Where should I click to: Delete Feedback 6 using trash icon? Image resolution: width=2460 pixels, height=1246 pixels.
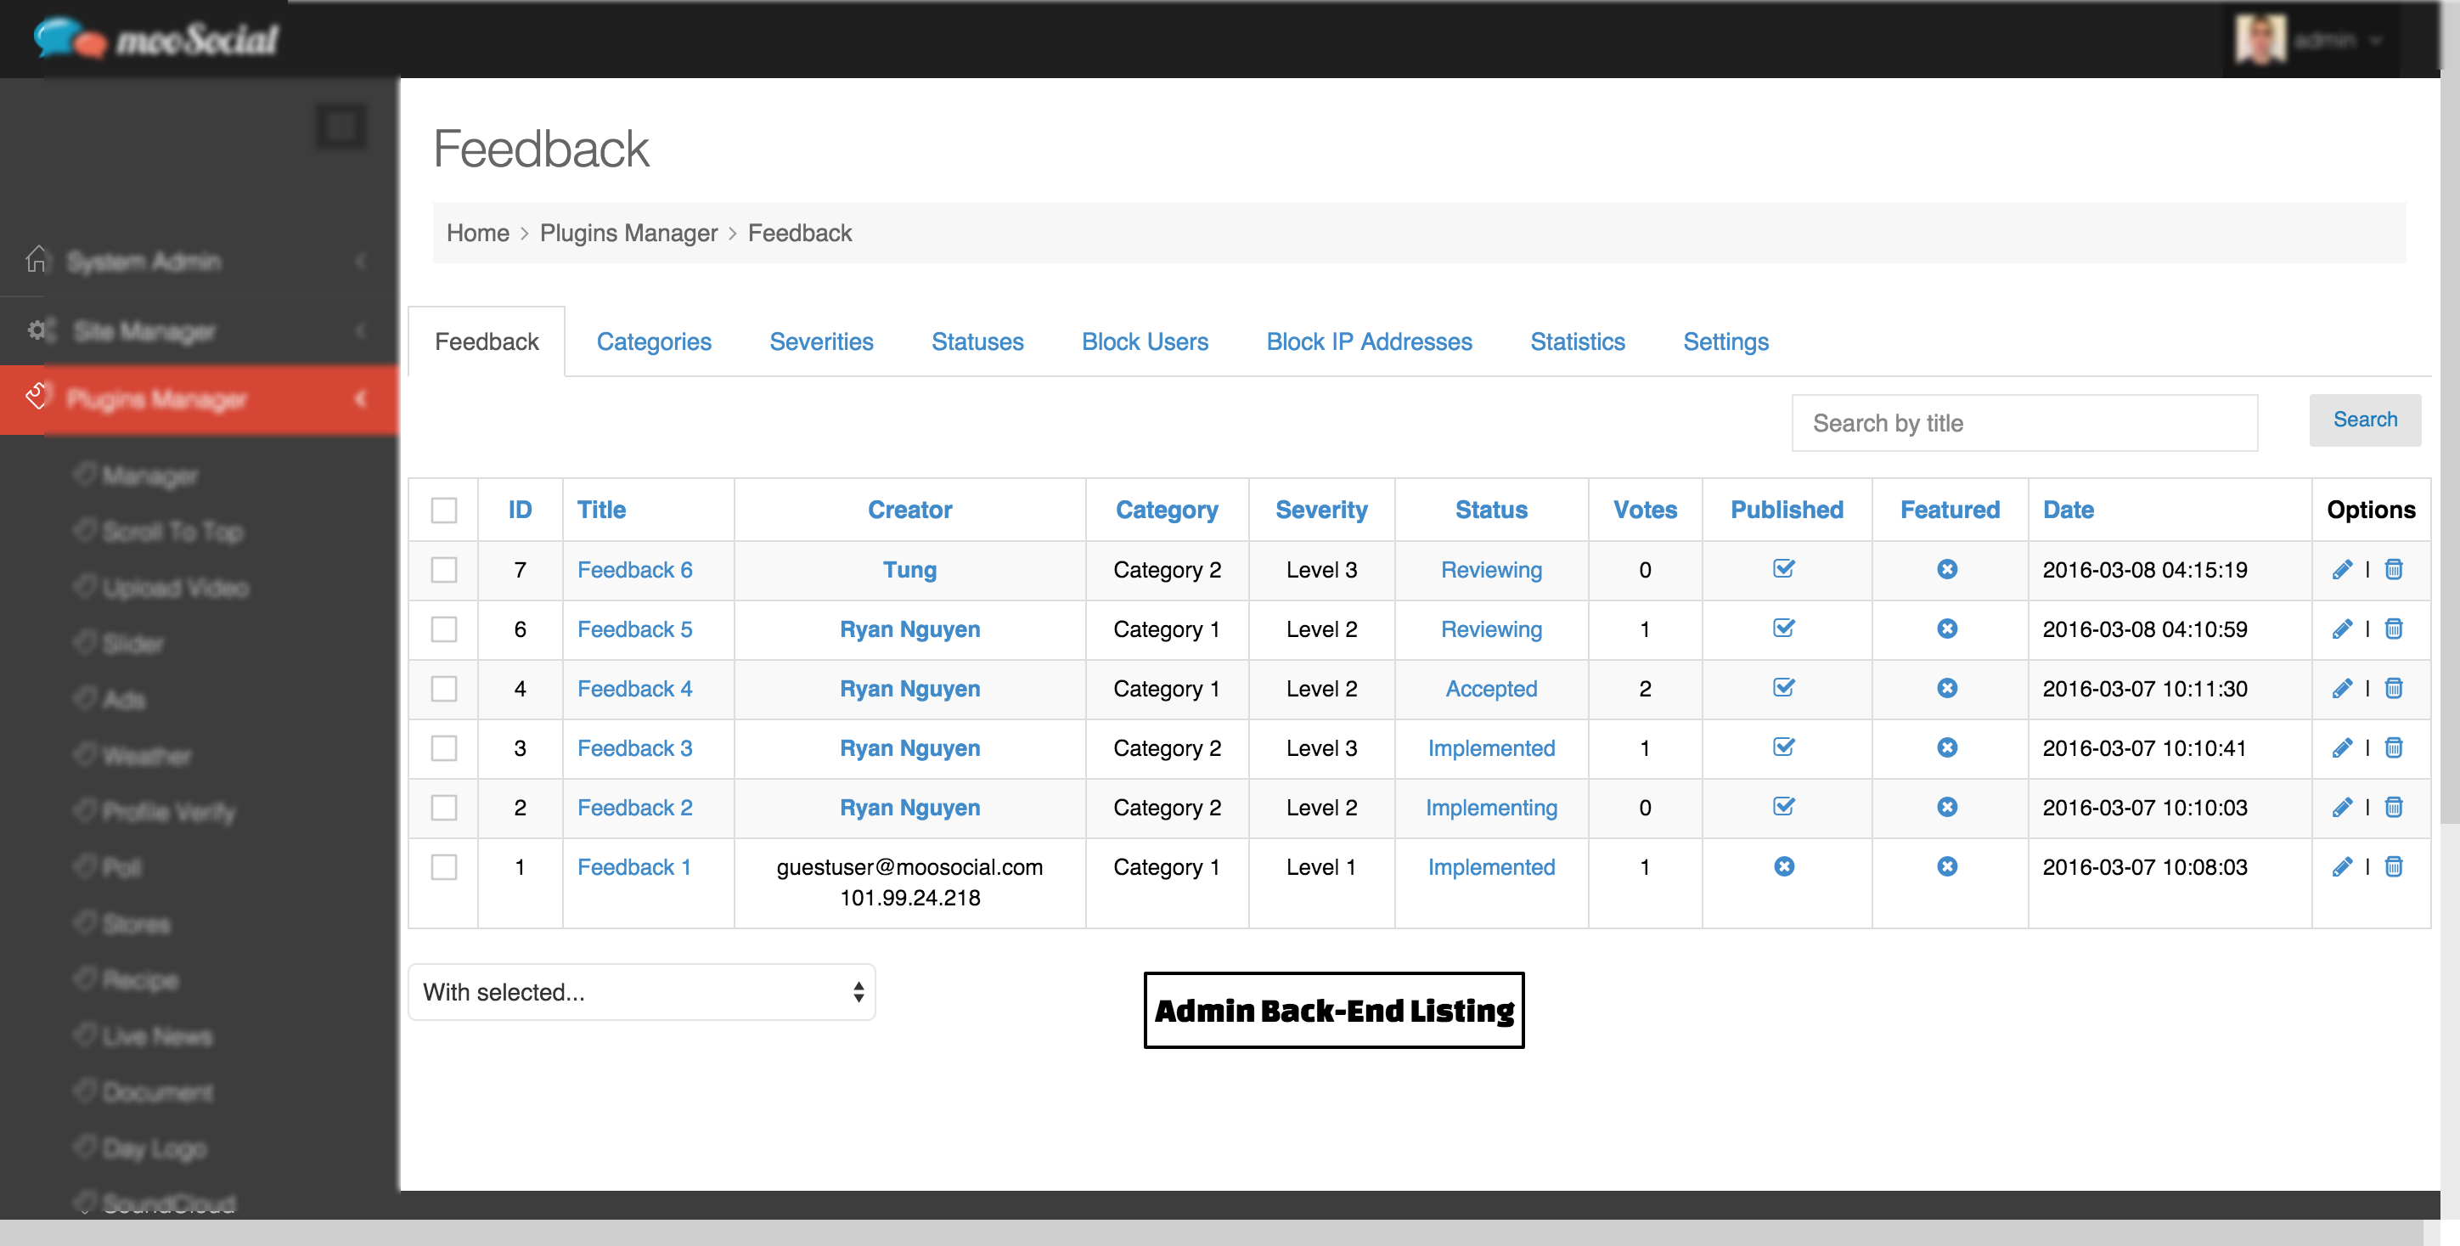(2393, 569)
